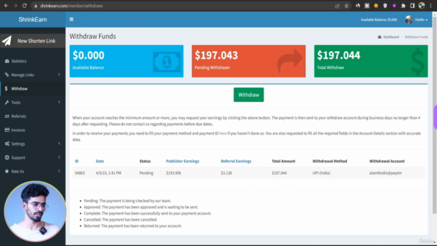Toggle sidebar with hamburger menu icon
437x246 pixels.
(x=72, y=19)
